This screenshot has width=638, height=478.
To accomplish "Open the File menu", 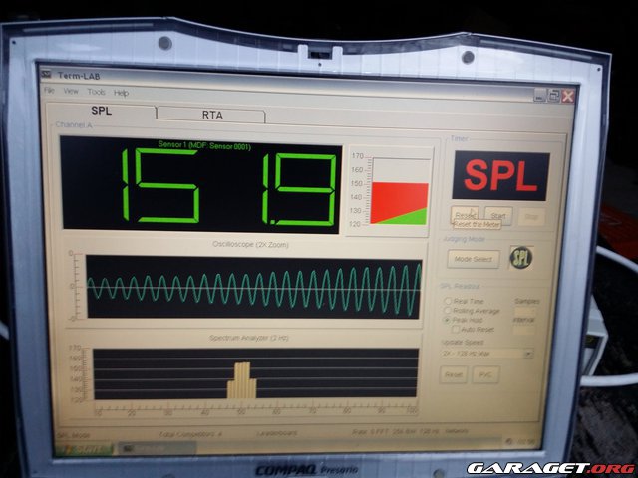I will [48, 91].
